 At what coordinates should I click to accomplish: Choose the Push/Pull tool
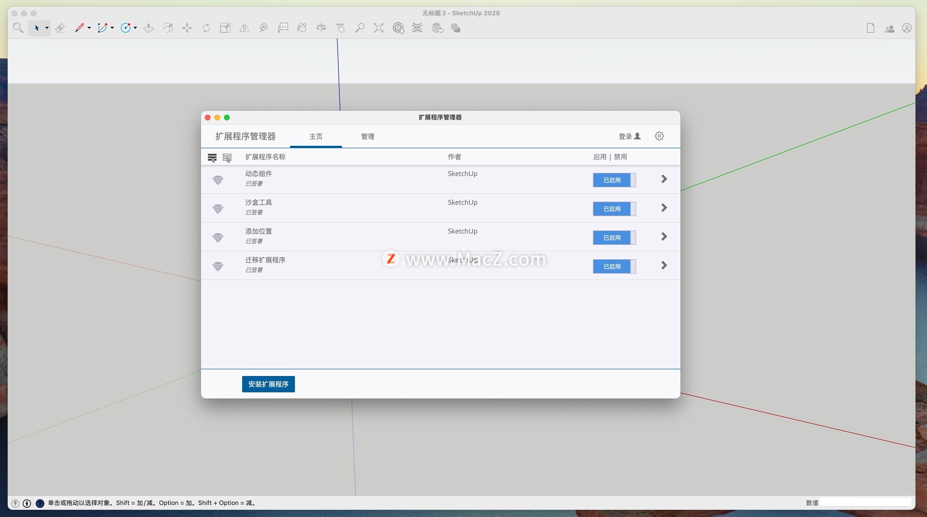tap(149, 28)
